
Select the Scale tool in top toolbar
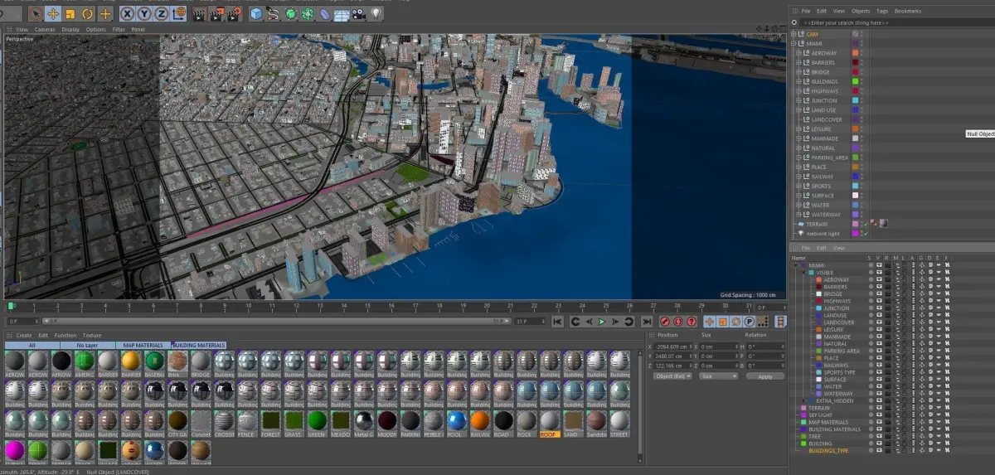(70, 14)
